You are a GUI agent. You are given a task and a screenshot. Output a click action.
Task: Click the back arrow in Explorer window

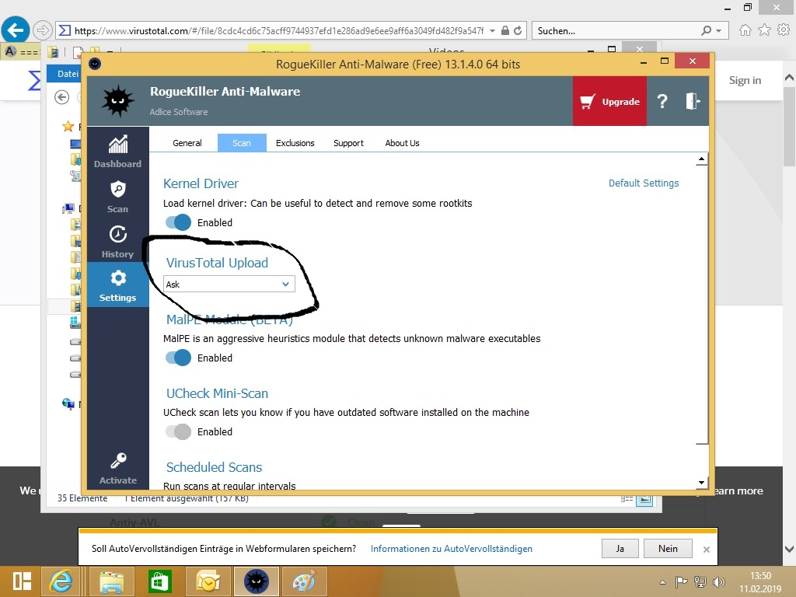[62, 97]
